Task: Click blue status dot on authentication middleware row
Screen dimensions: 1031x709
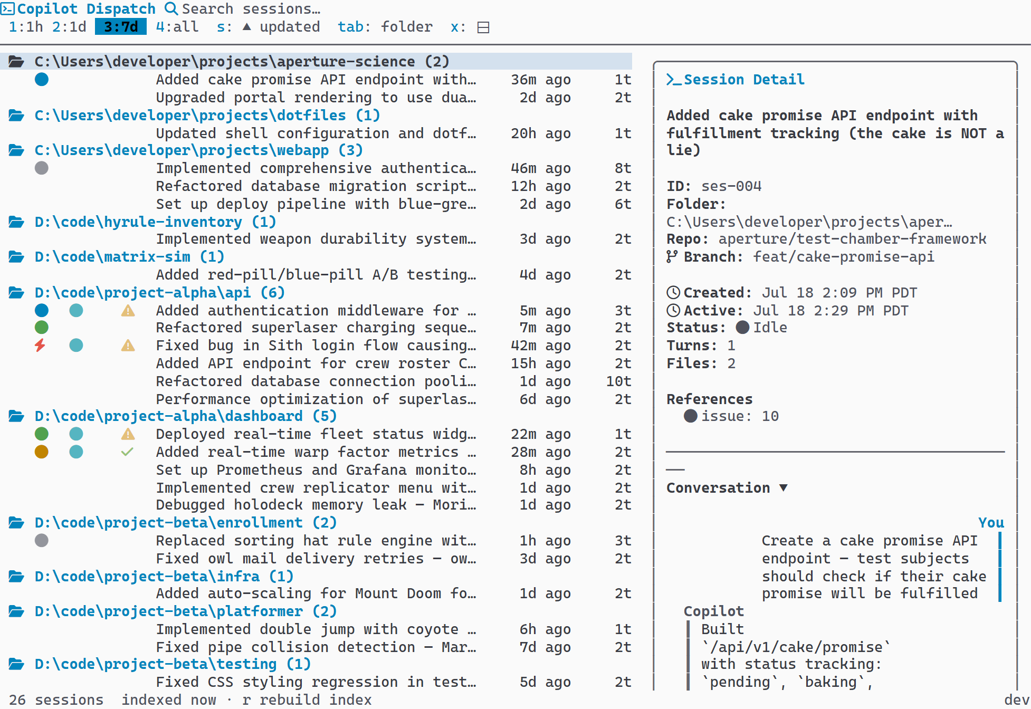Action: click(x=42, y=310)
